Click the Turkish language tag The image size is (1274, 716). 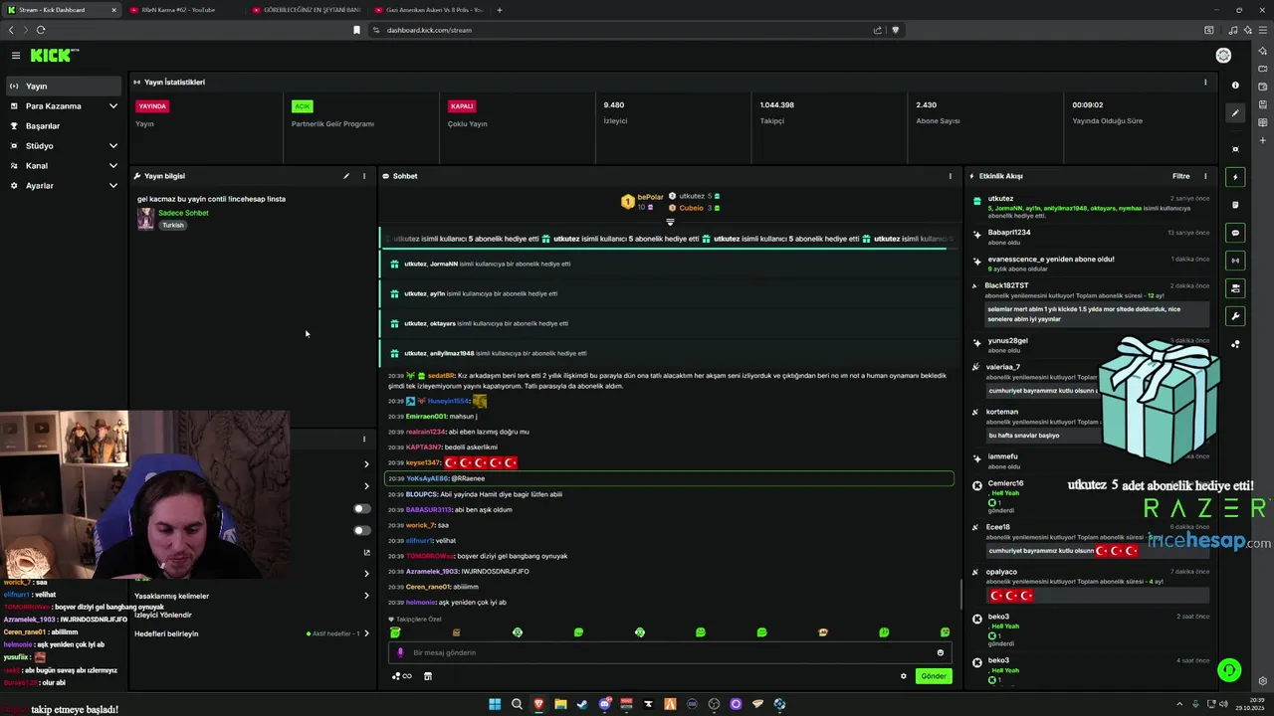173,225
